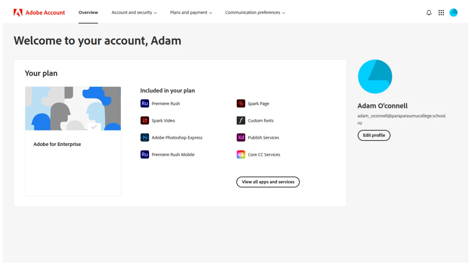Image resolution: width=471 pixels, height=264 pixels.
Task: Click the Spark Video icon
Action: 145,120
